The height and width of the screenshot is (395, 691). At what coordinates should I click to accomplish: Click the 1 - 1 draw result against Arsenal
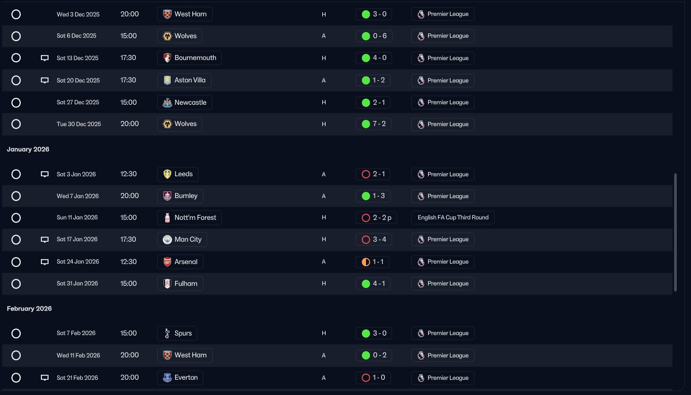click(x=374, y=262)
